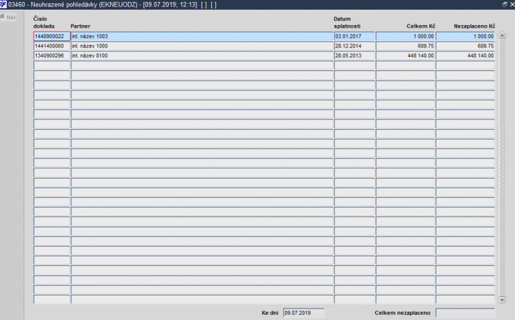Select document number 1441400060
Screen dimensions: 515x320
[x=52, y=46]
